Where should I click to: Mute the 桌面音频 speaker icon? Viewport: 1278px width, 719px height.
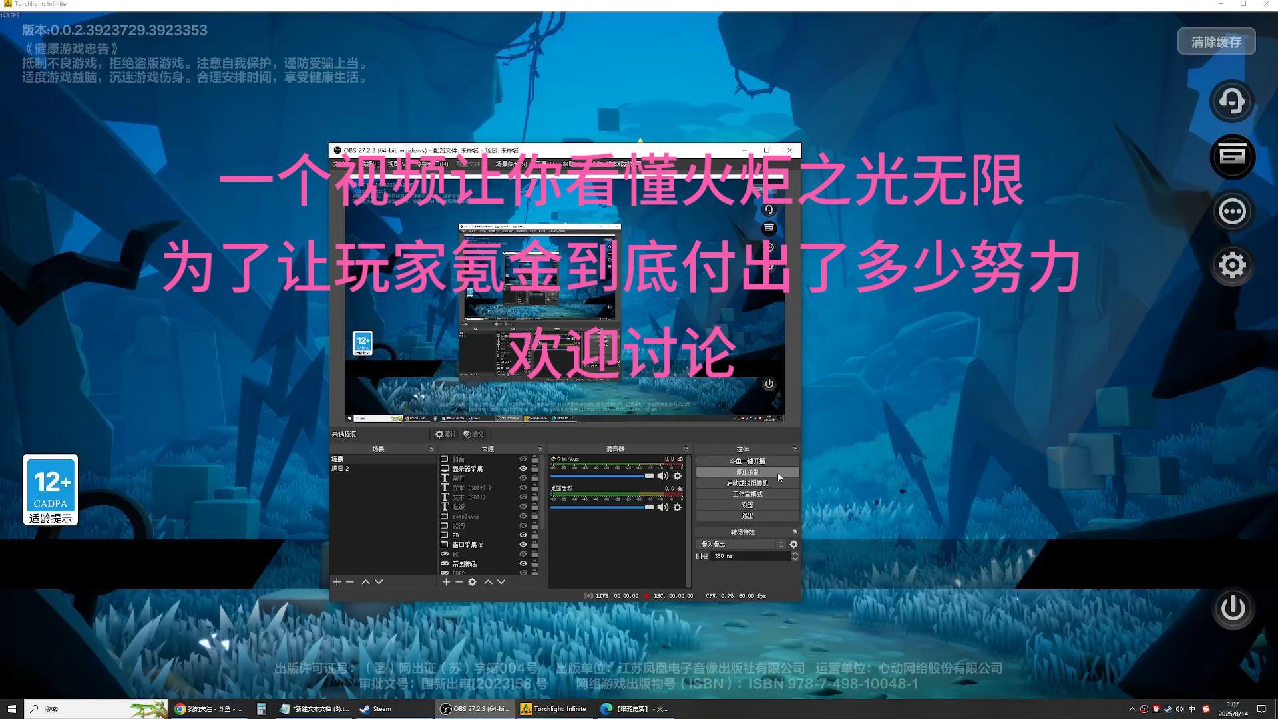[x=663, y=507]
